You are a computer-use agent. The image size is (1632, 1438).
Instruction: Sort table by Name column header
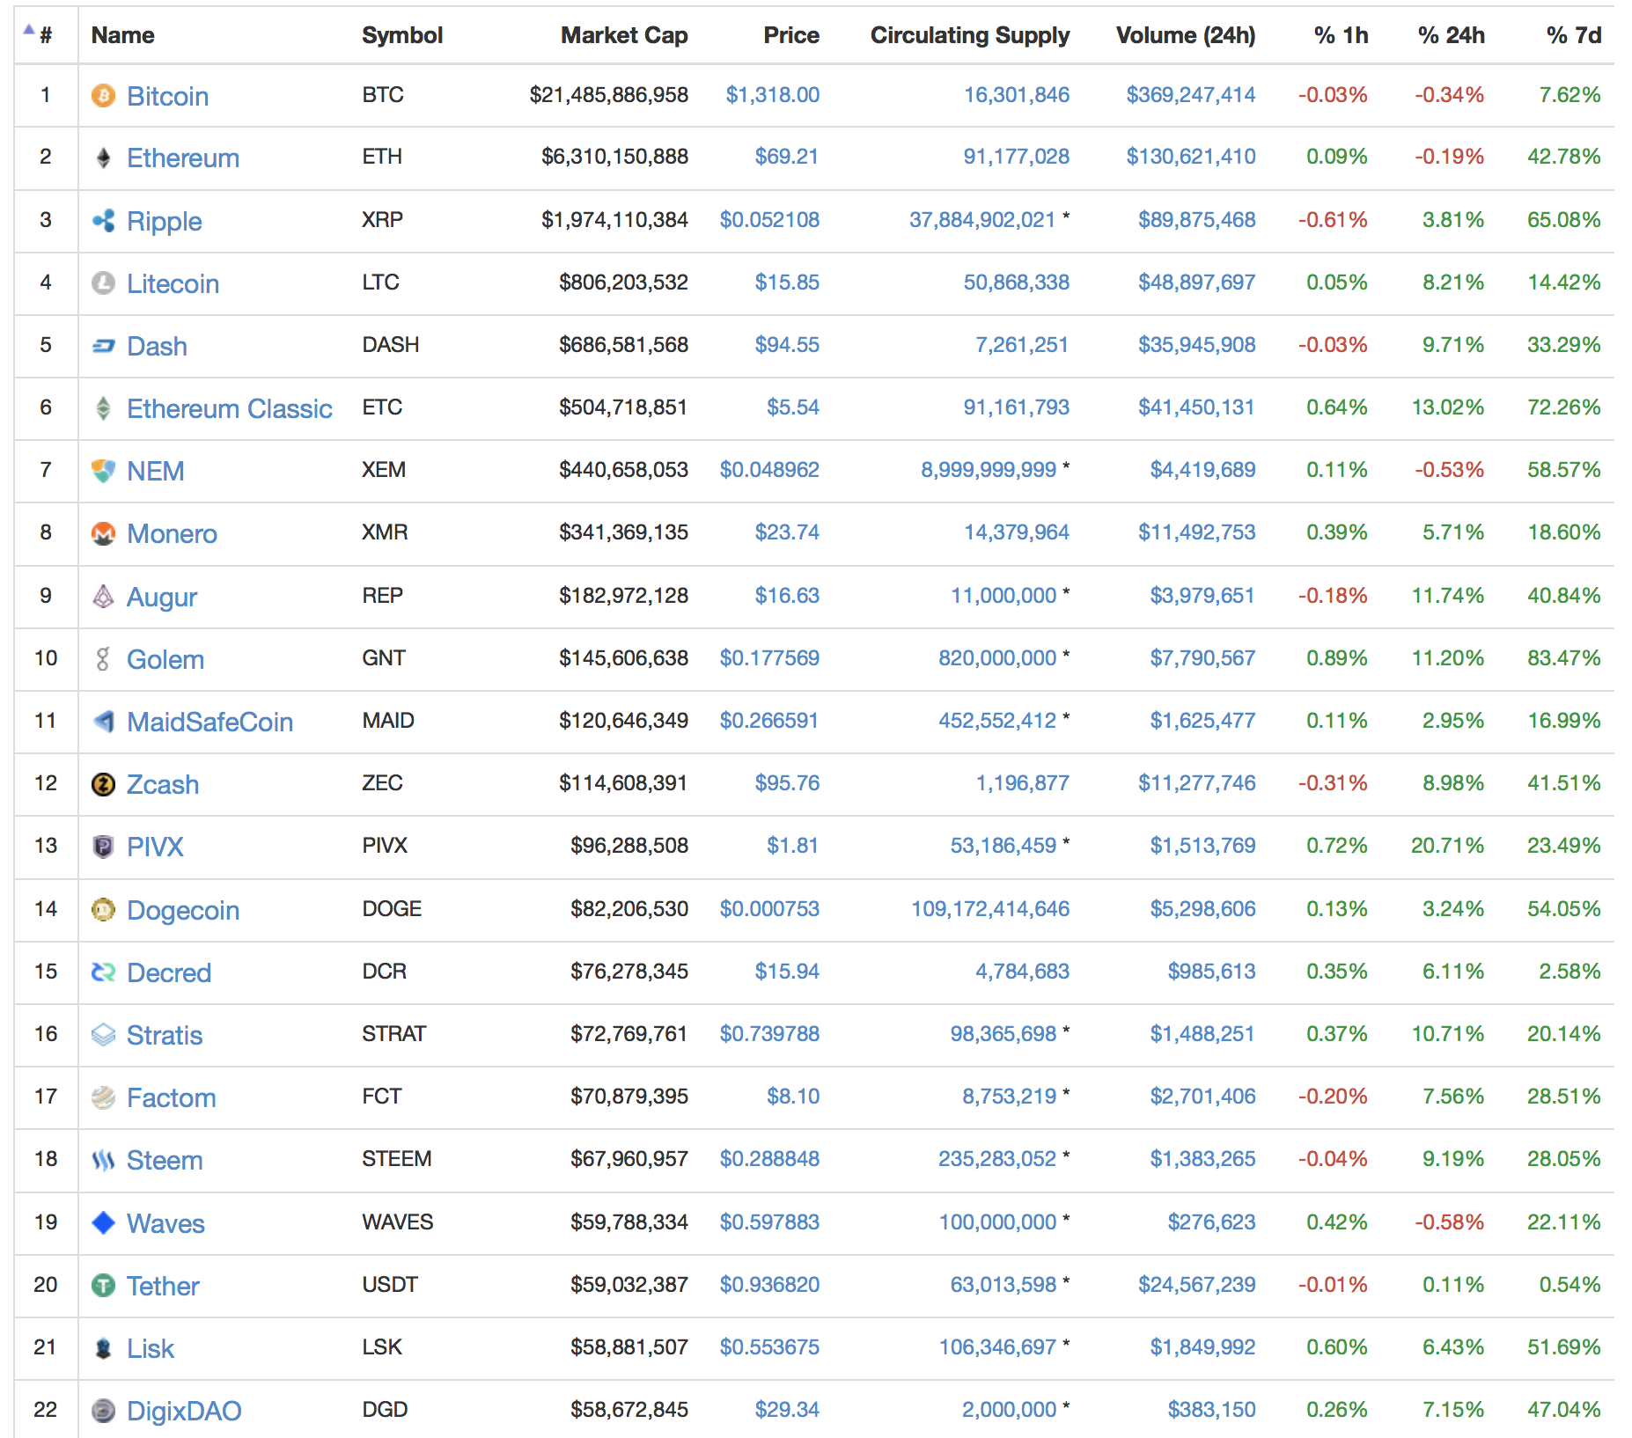click(x=122, y=35)
